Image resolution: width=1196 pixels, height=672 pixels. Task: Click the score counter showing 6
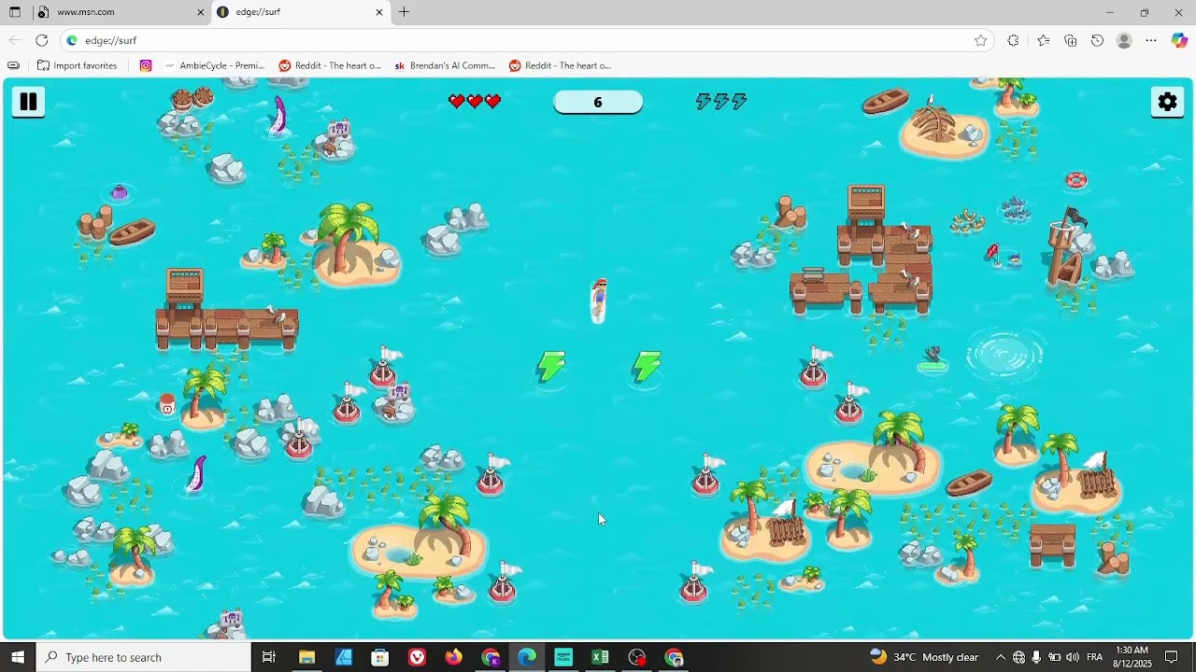[x=598, y=103]
